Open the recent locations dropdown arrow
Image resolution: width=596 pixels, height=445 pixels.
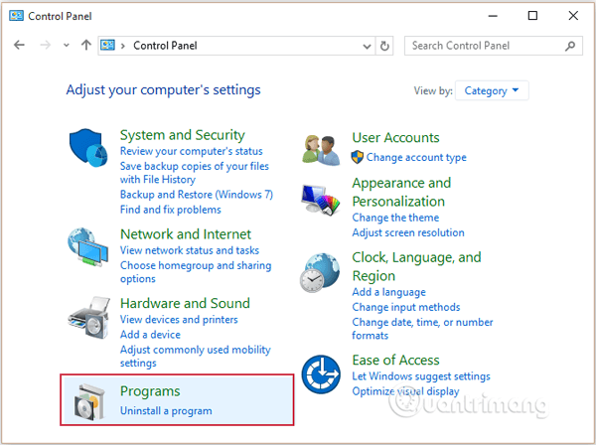pyautogui.click(x=67, y=46)
